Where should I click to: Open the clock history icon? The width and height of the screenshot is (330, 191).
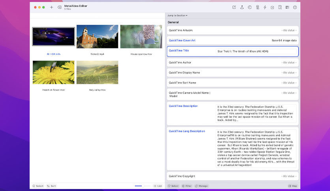pyautogui.click(x=249, y=7)
